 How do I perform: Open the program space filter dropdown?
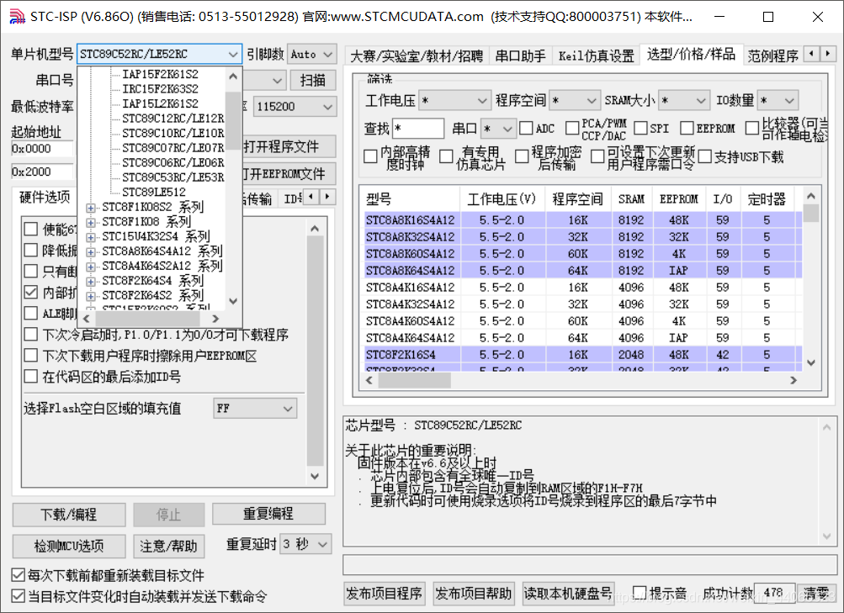(575, 101)
